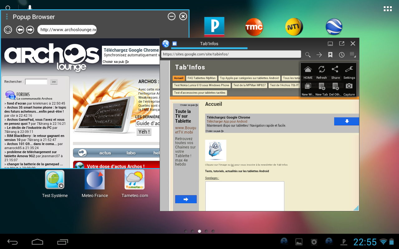Launch the Tameteo.com app
Screen dimensions: 399x249
click(135, 184)
